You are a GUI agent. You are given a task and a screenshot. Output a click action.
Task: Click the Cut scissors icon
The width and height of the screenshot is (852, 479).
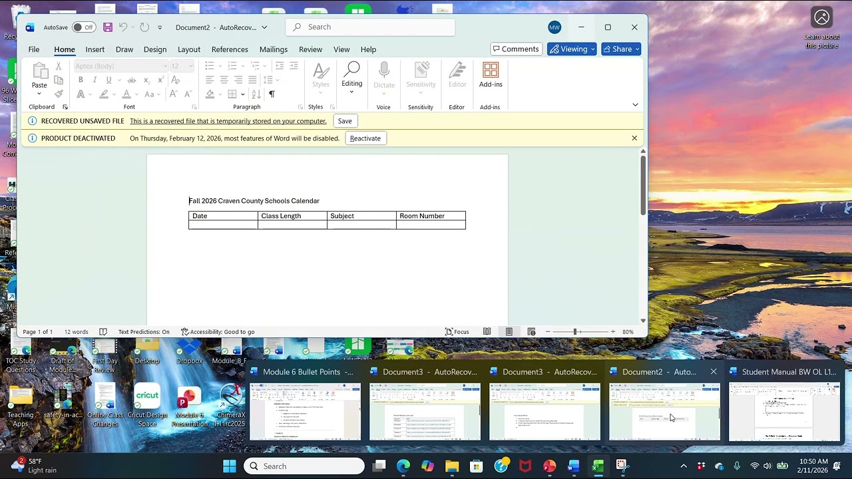tap(59, 66)
